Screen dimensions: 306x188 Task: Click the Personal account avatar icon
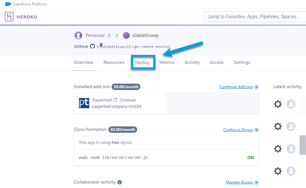78,35
